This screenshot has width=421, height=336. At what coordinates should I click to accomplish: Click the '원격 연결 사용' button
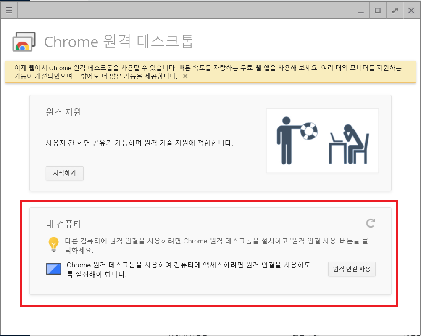(x=352, y=269)
